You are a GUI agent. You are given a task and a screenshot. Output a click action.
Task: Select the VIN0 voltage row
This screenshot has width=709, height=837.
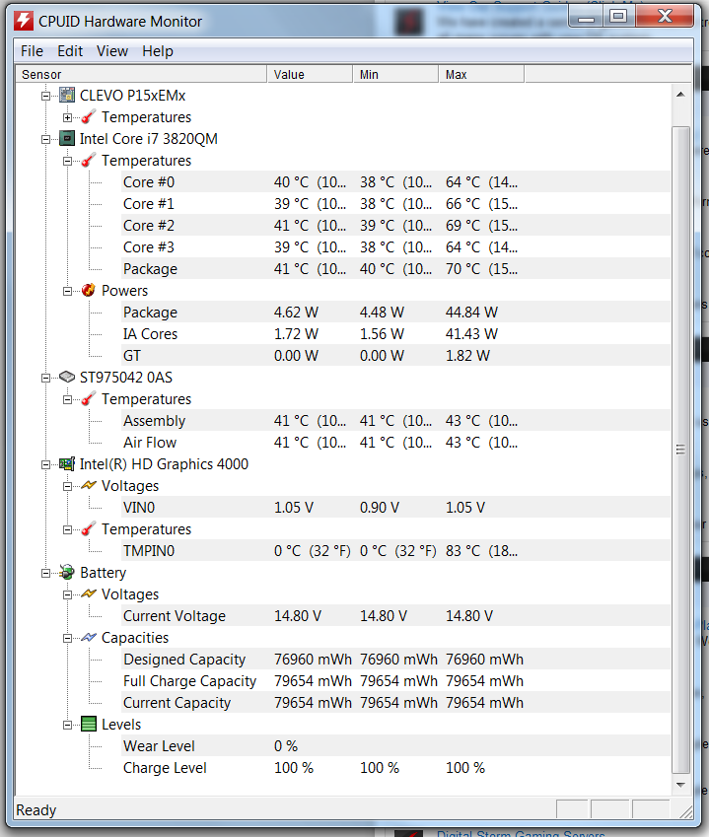(x=396, y=507)
